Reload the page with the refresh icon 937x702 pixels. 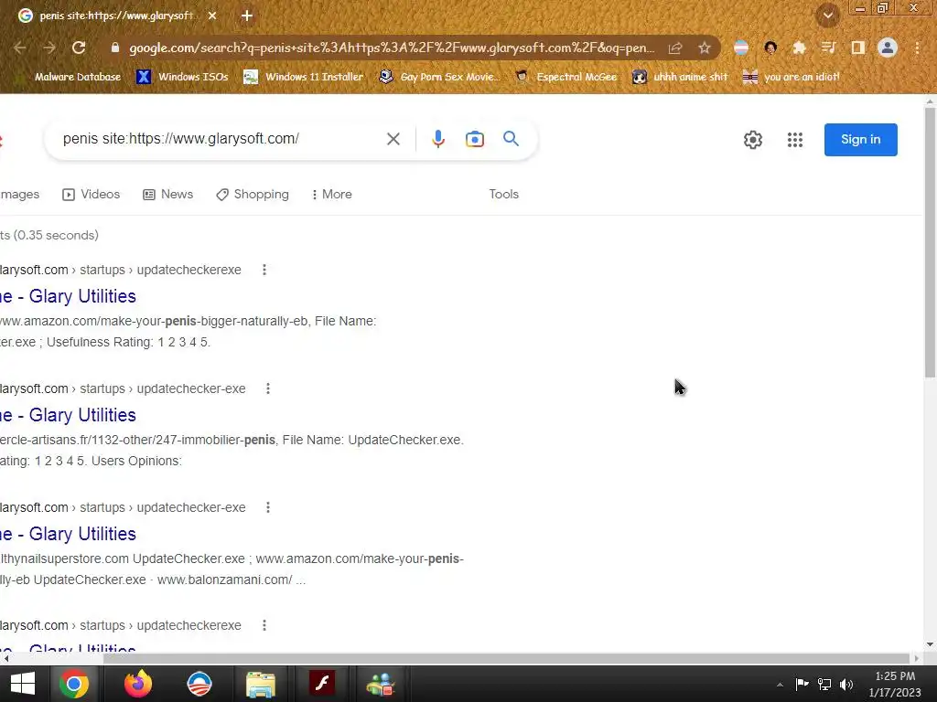[x=79, y=48]
